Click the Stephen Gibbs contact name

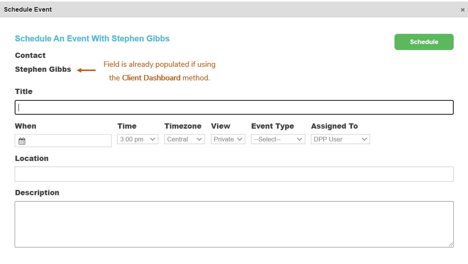tap(43, 69)
